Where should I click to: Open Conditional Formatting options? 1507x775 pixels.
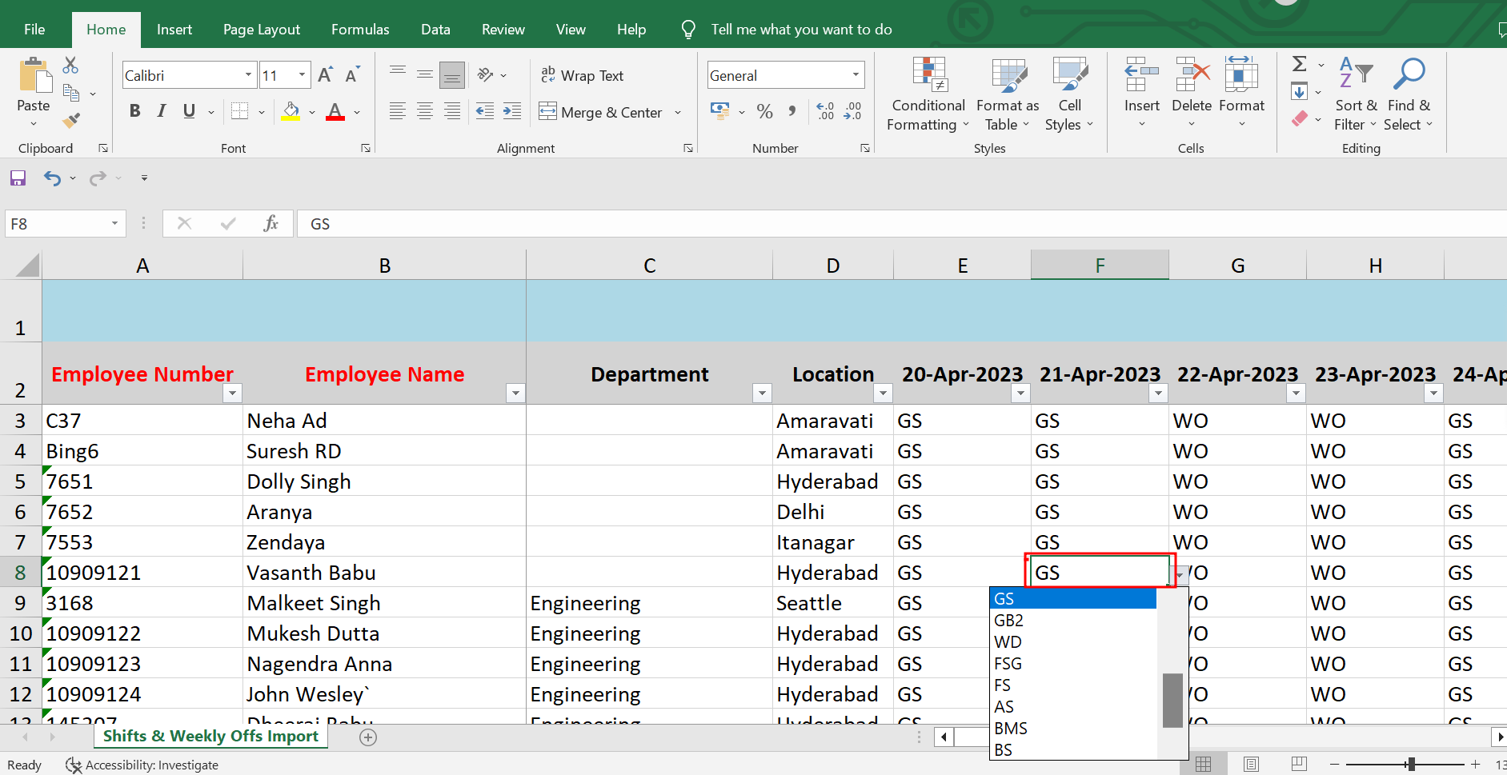pos(927,94)
